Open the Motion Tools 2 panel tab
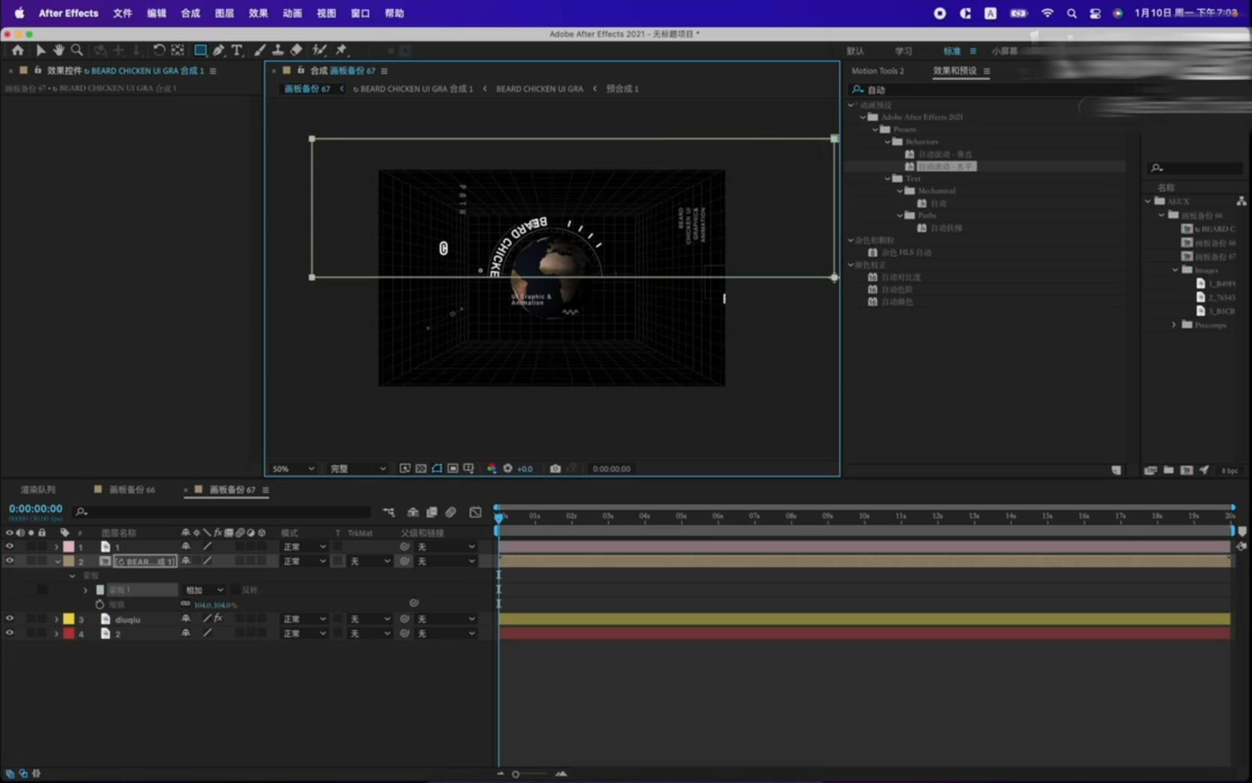This screenshot has width=1252, height=783. click(x=878, y=71)
